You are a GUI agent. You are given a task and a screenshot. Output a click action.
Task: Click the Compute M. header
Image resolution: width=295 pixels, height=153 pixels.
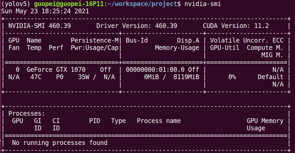point(265,48)
